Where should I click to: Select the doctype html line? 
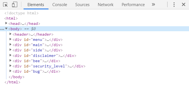pyautogui.click(x=21, y=13)
